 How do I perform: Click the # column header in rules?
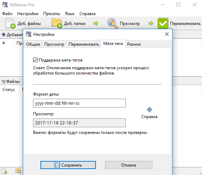click(x=4, y=43)
